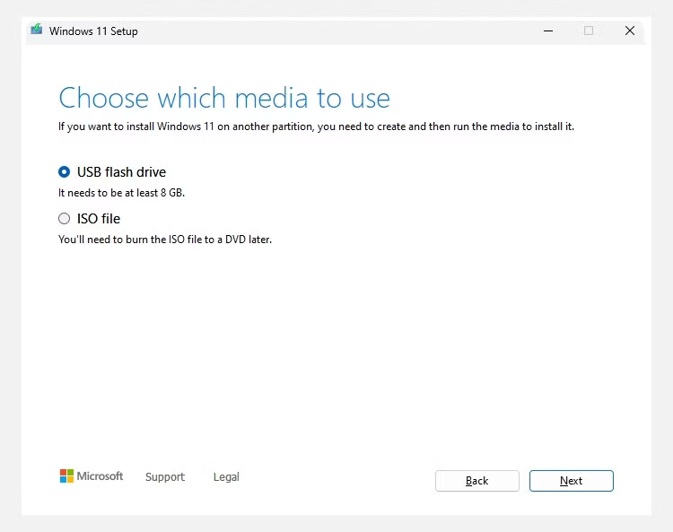Click the "It needs to be at least 8 GB." text
The width and height of the screenshot is (673, 532).
click(x=121, y=193)
